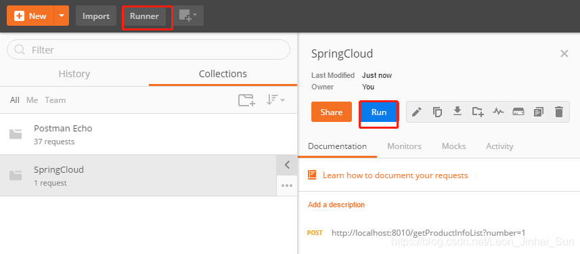Publish docs with the documents icon
580x254 pixels.
click(x=539, y=112)
